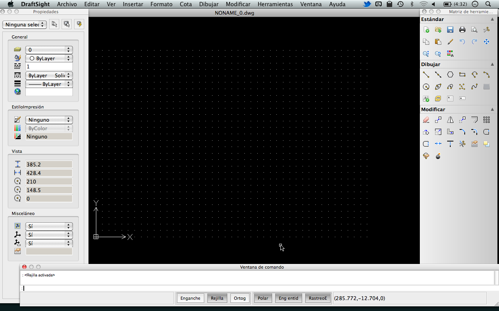Select the Ellipse draw tool
Viewport: 499px width, 311px height.
pos(438,87)
